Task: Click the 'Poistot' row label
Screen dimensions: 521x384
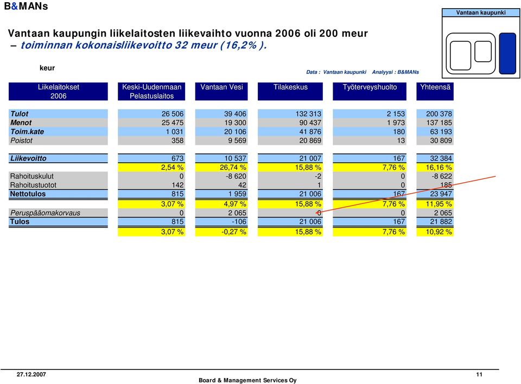Action: coord(21,140)
